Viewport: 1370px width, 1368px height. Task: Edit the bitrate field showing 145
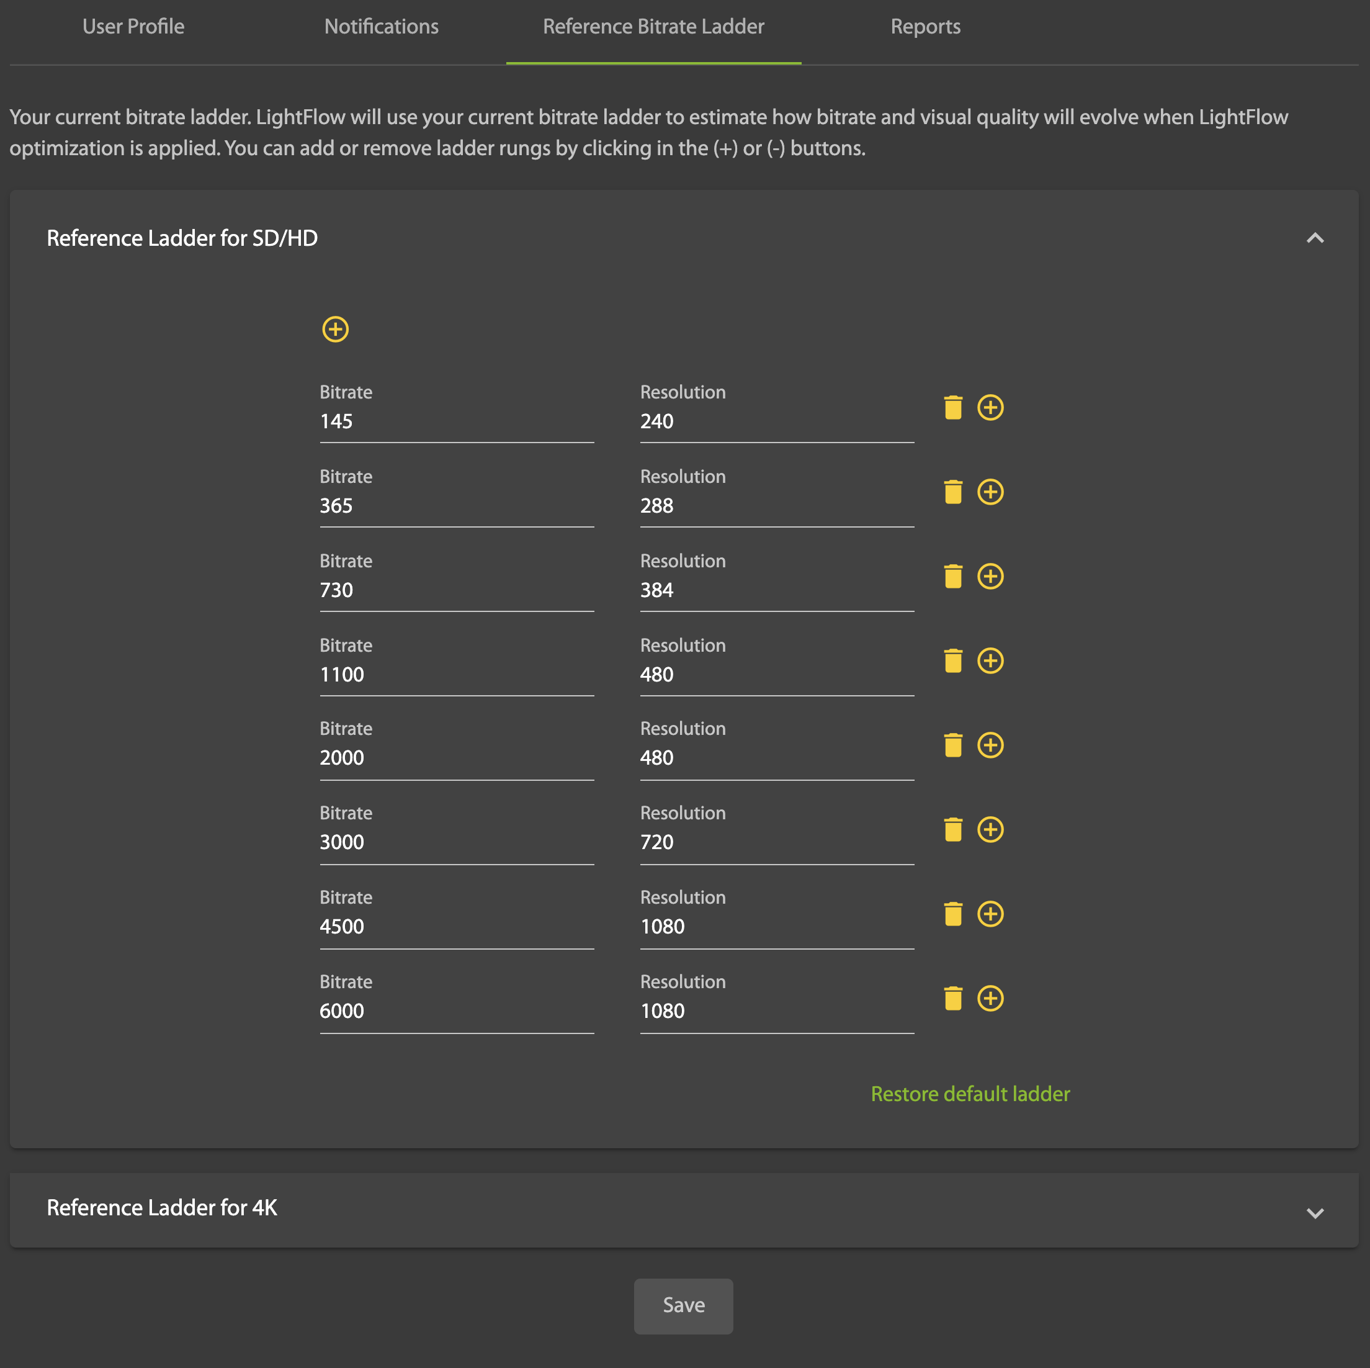click(456, 422)
